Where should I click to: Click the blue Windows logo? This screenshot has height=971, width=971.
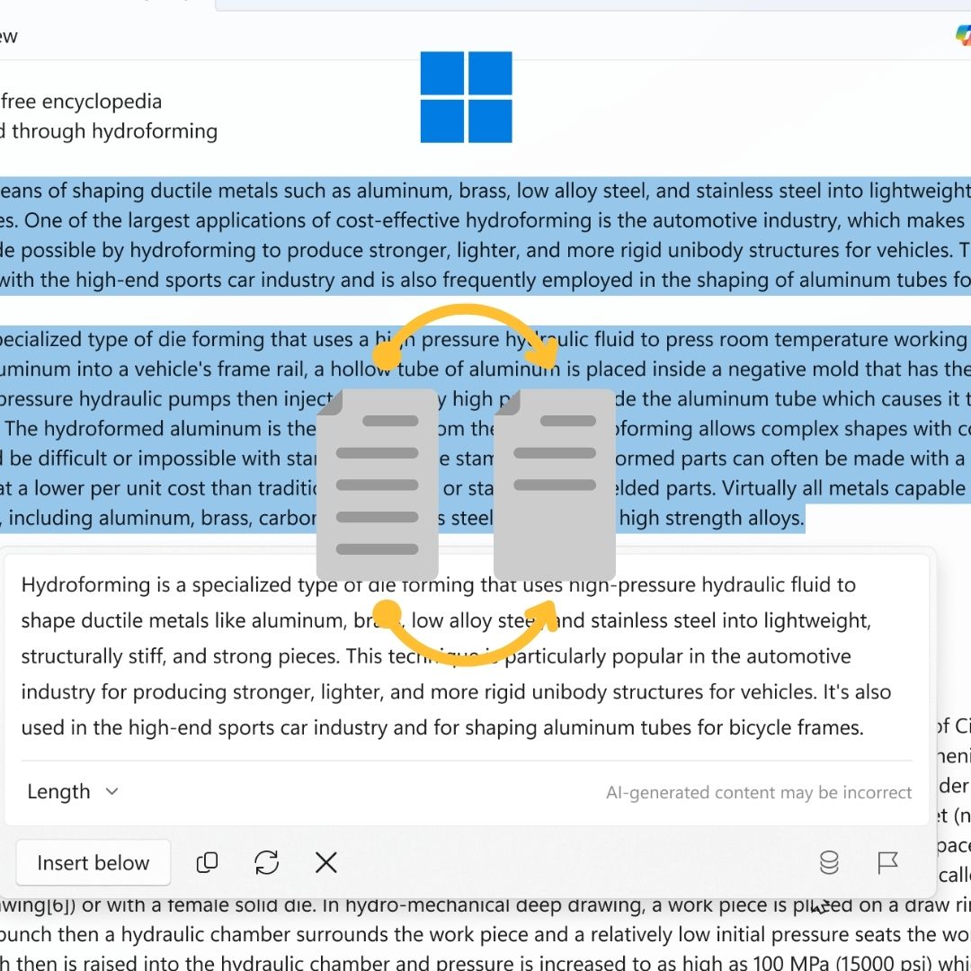466,97
